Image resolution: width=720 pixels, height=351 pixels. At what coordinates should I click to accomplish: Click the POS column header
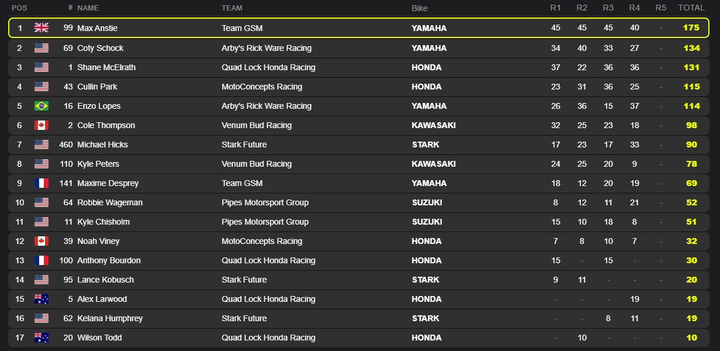click(19, 8)
